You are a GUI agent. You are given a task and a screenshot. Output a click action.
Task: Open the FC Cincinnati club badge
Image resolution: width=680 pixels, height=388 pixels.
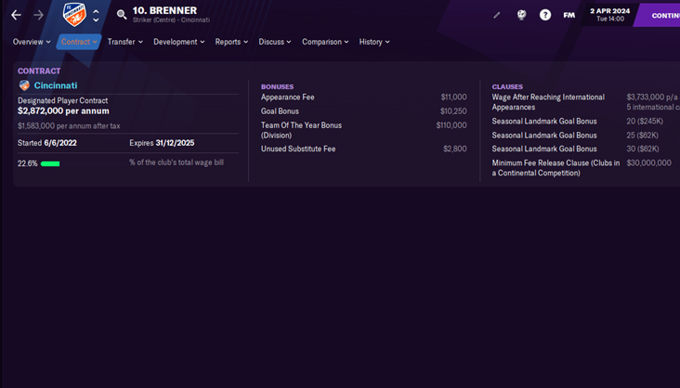pyautogui.click(x=73, y=15)
